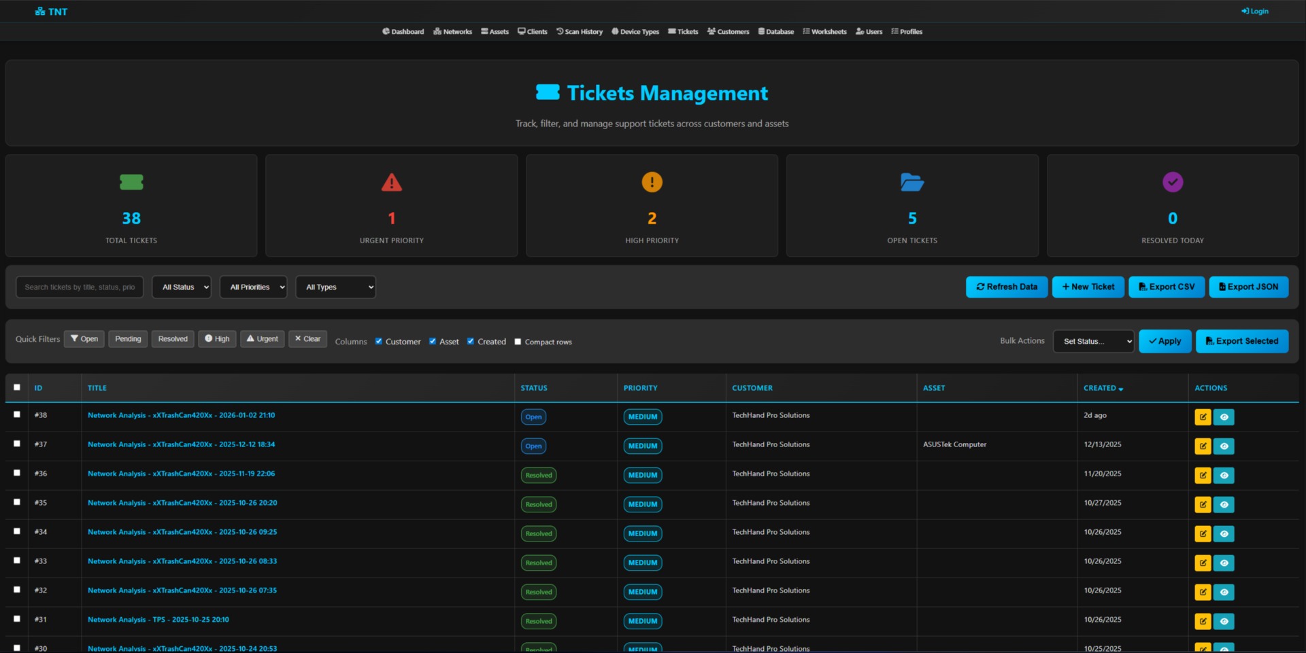View details of ticket #37 using the eye icon

coord(1224,446)
